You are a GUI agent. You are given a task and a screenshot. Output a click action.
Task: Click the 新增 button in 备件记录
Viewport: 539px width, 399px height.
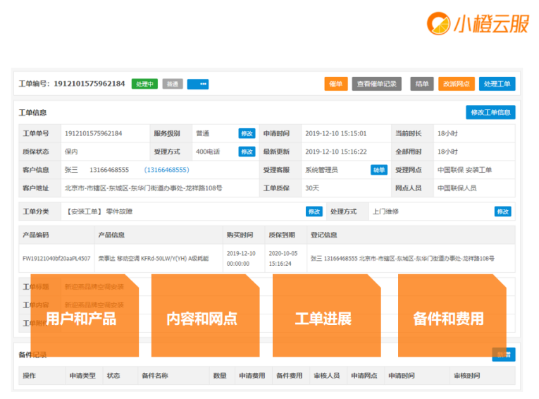[x=504, y=355]
